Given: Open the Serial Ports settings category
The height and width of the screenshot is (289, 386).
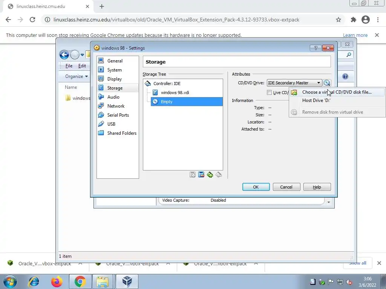Looking at the screenshot, I should pos(118,115).
